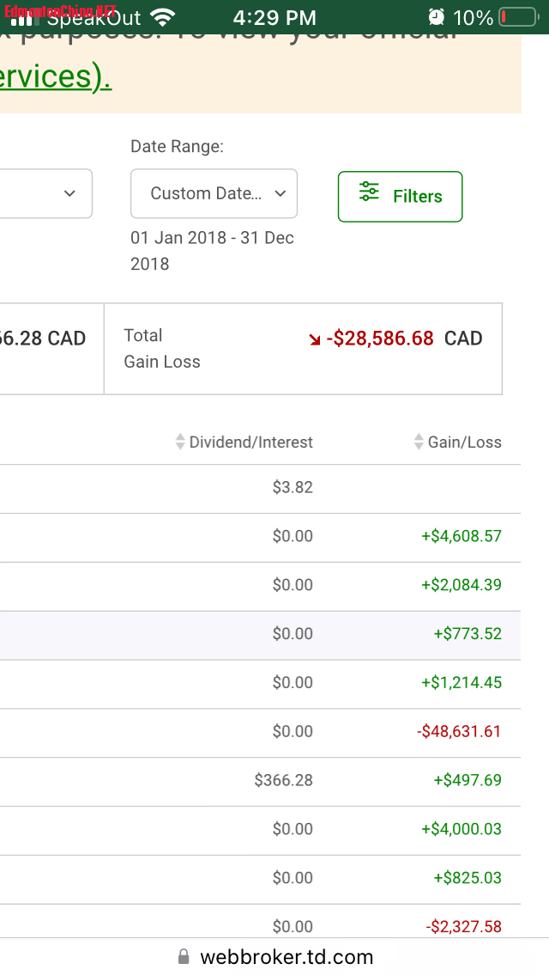549x976 pixels.
Task: Click the Gain/Loss column header
Action: [x=464, y=442]
